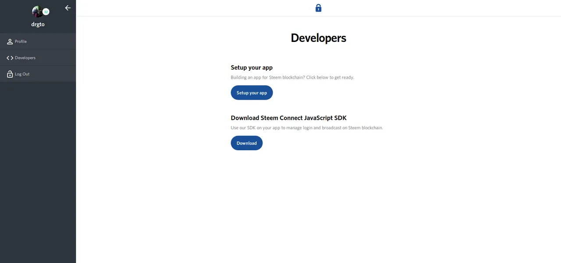Screen dimensions: 561x263
Task: Click the Log Out lock icon
Action: (x=10, y=74)
